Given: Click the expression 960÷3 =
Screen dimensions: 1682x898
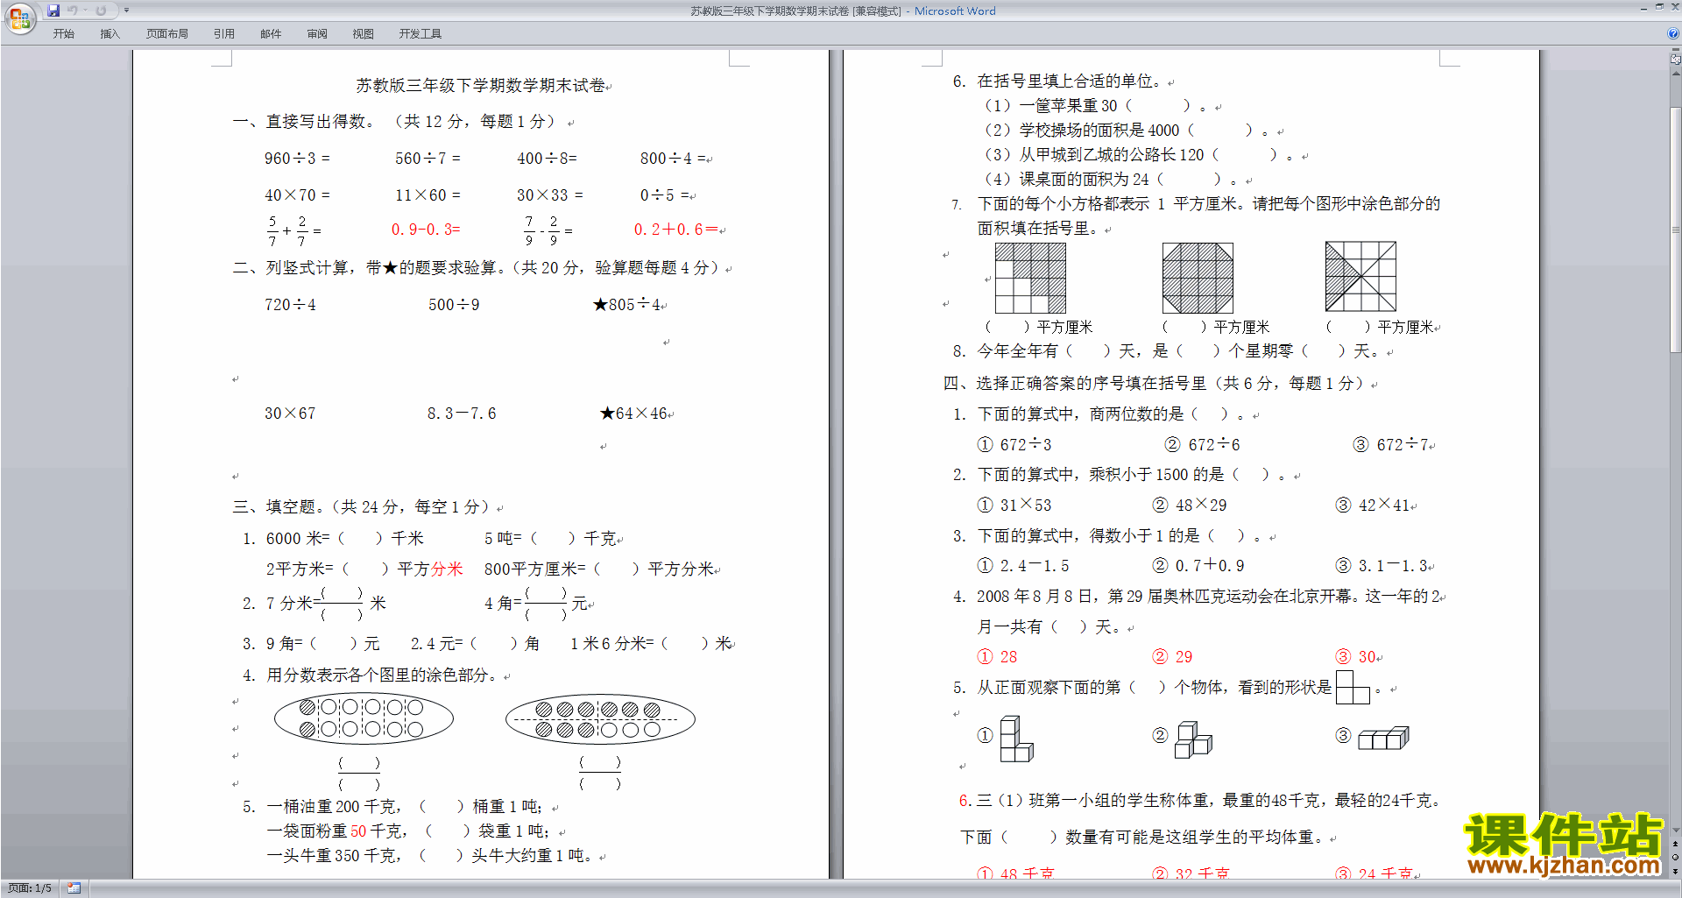Looking at the screenshot, I should [x=298, y=159].
